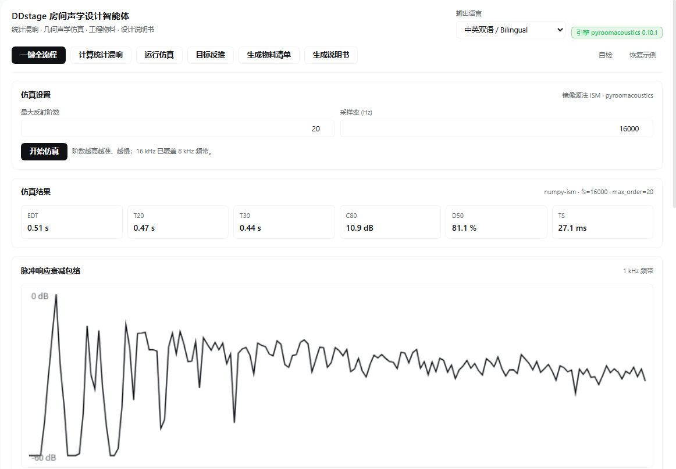Select the C80 10.9 dB result card
The height and width of the screenshot is (469, 676).
[x=390, y=222]
